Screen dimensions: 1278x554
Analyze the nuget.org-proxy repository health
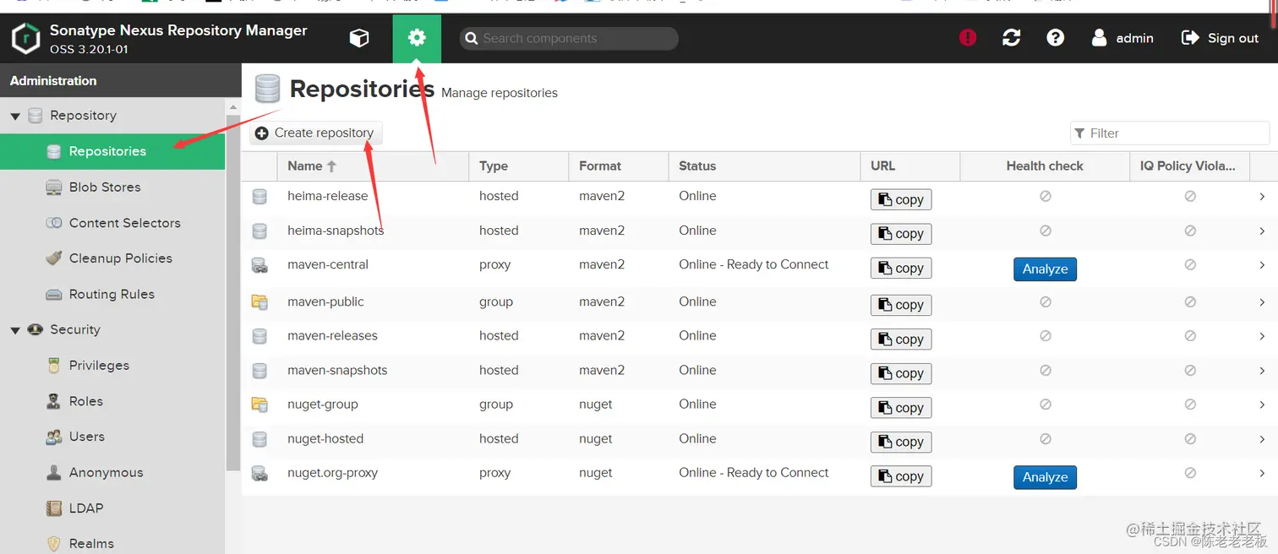point(1045,477)
